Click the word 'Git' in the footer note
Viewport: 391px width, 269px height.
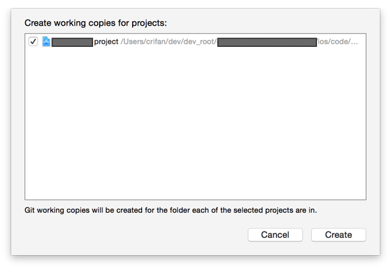point(30,210)
